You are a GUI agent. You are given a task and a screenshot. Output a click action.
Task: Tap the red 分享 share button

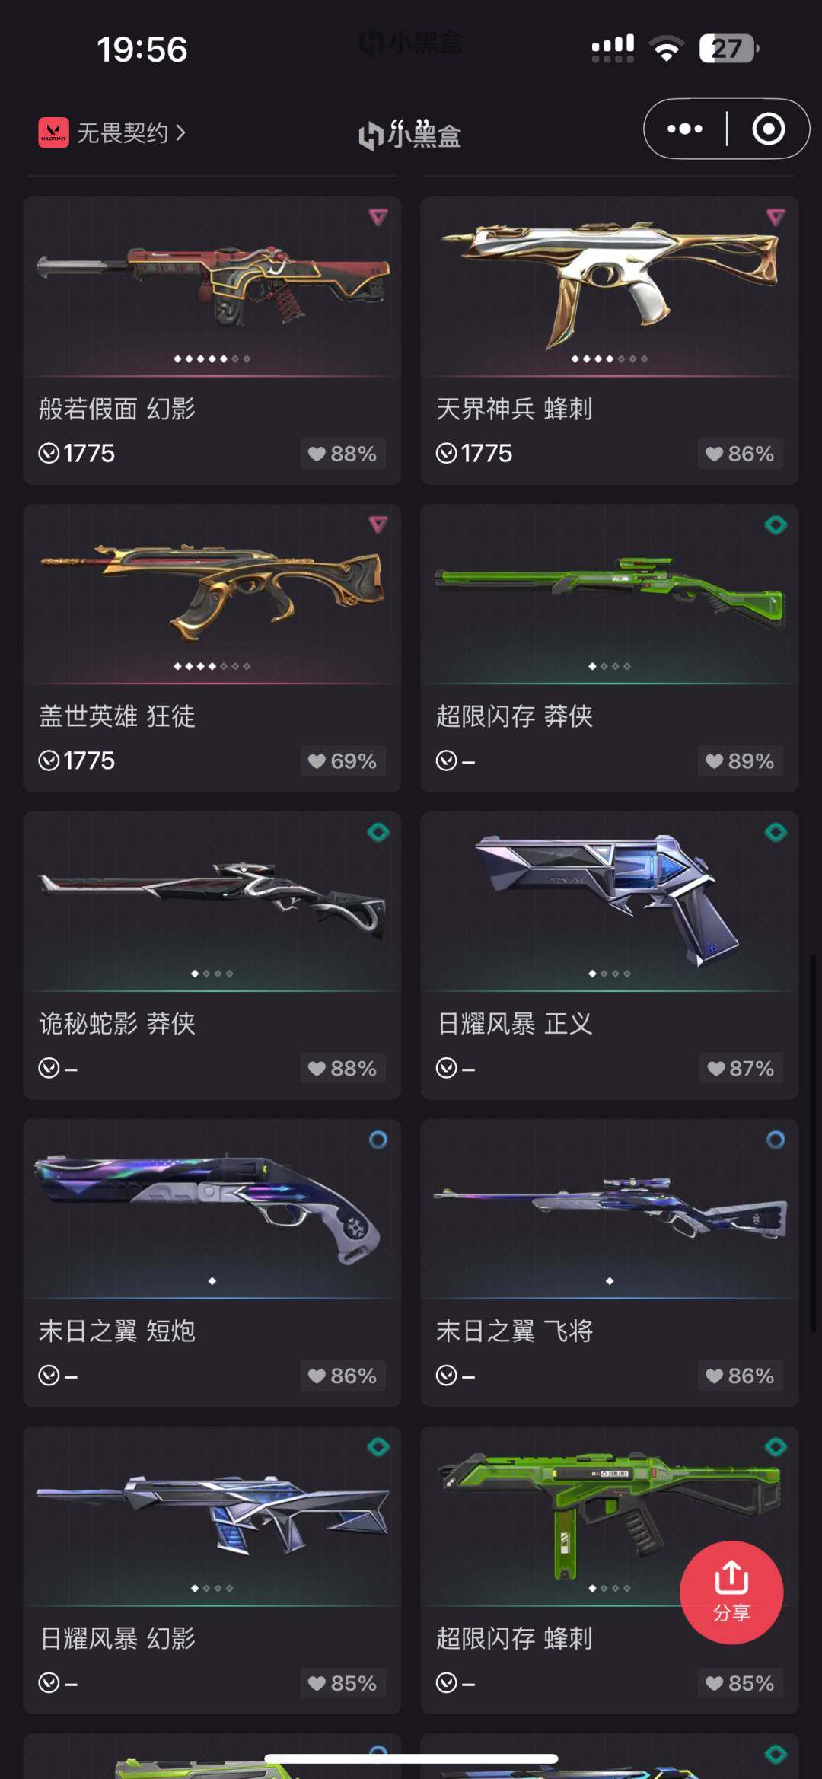pyautogui.click(x=731, y=1592)
